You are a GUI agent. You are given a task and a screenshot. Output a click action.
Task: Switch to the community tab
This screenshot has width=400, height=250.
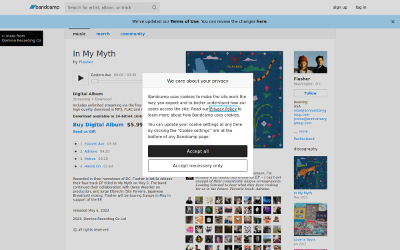click(133, 34)
